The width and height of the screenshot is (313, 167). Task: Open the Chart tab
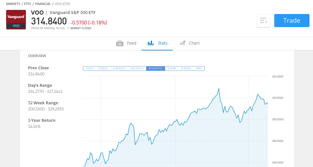tap(189, 43)
